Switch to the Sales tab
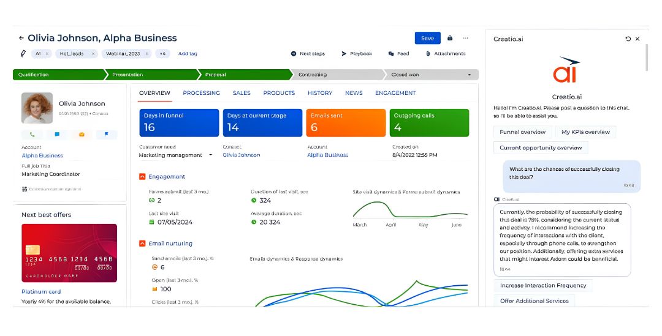 point(242,93)
